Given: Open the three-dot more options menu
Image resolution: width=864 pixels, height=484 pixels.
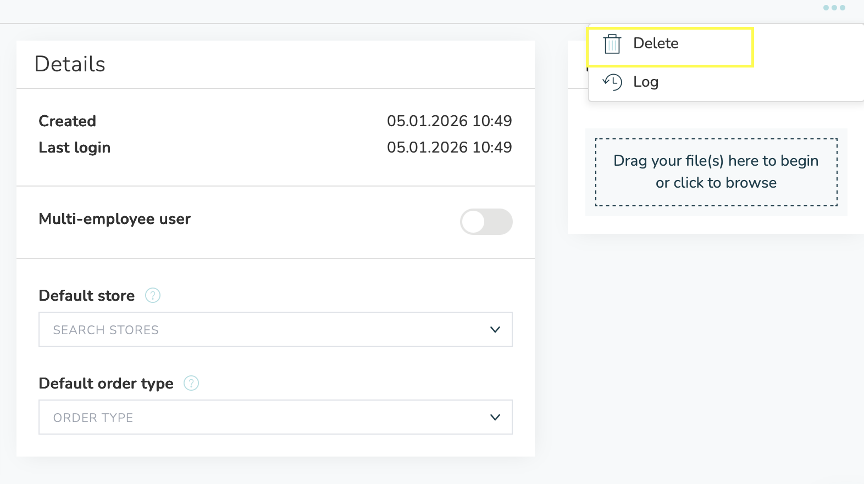Looking at the screenshot, I should tap(834, 8).
